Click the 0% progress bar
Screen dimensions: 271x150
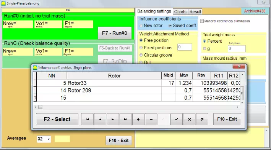68,10
